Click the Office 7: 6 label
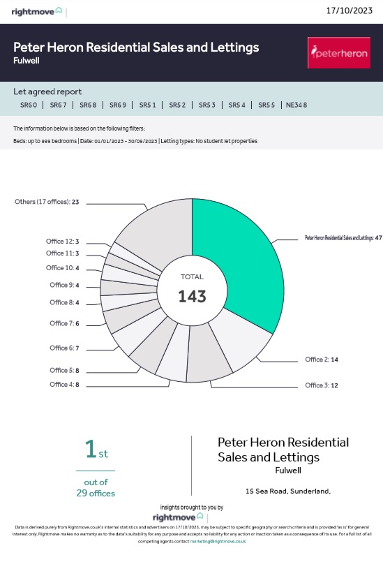The image size is (383, 569). click(64, 323)
